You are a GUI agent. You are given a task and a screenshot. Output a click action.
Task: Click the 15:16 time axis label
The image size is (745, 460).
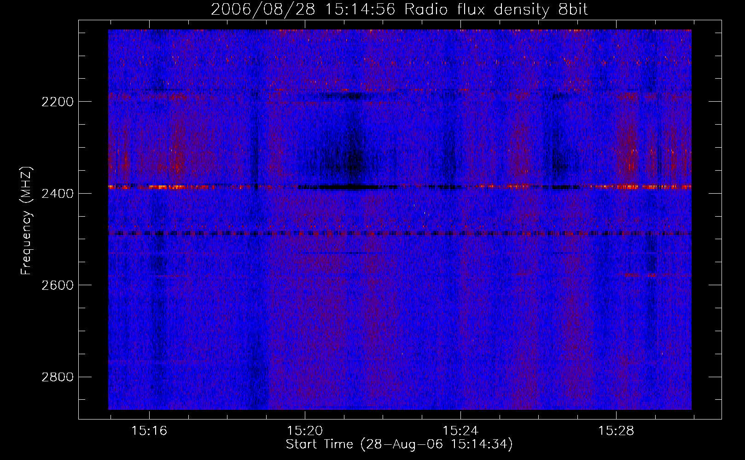[149, 431]
